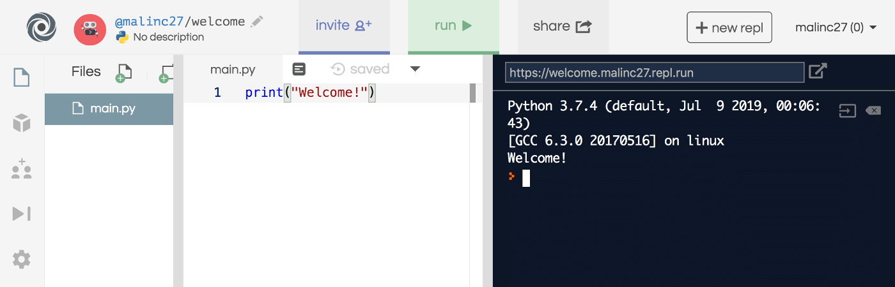Click the run button
Image resolution: width=895 pixels, height=287 pixels.
point(453,26)
